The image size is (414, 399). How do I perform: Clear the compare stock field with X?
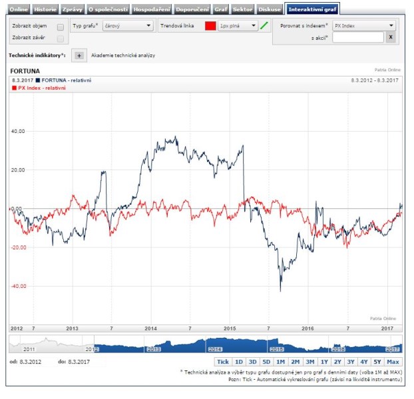point(391,38)
